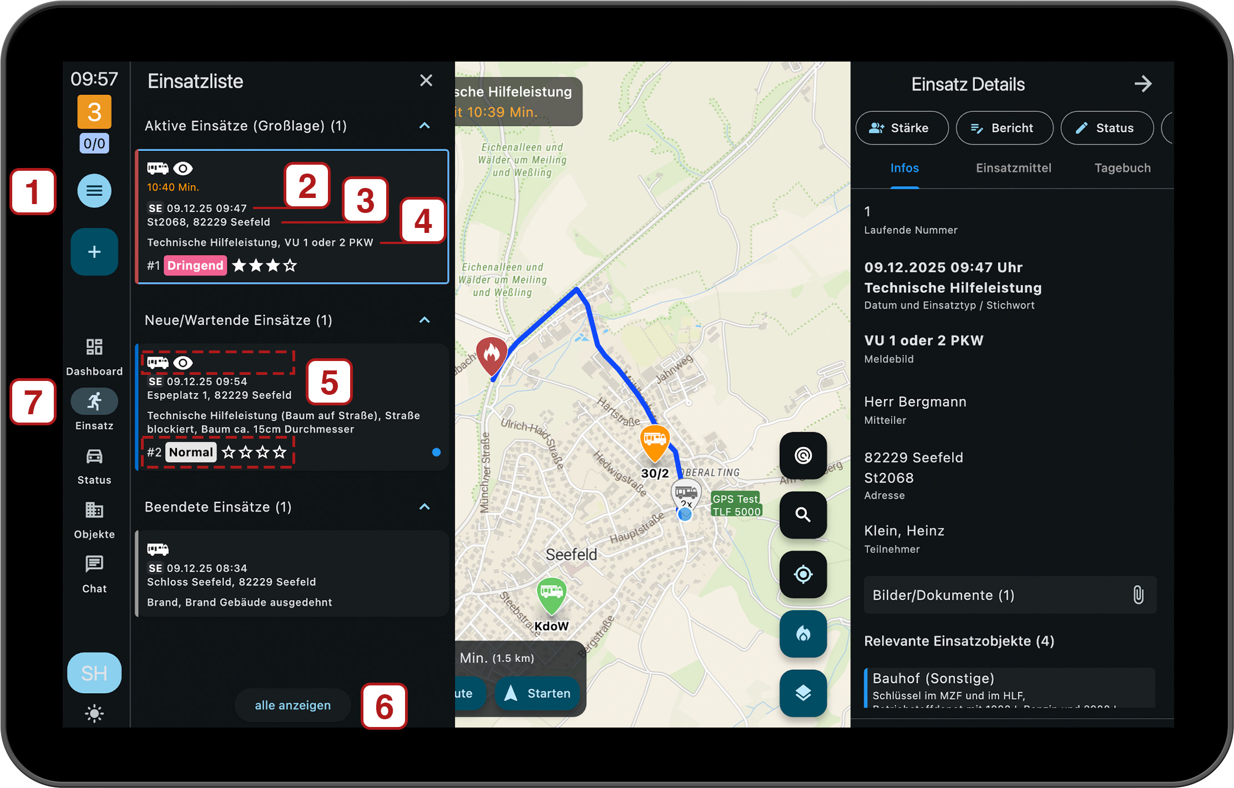
Task: Switch to the Tagebuch tab
Action: (x=1122, y=168)
